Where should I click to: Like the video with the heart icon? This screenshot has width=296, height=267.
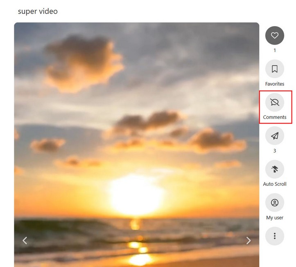[x=274, y=35]
